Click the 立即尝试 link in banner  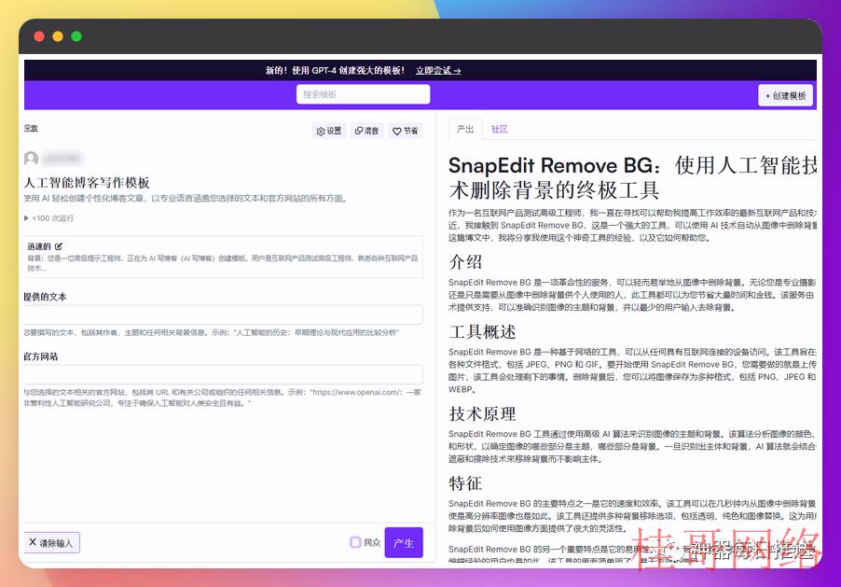437,70
